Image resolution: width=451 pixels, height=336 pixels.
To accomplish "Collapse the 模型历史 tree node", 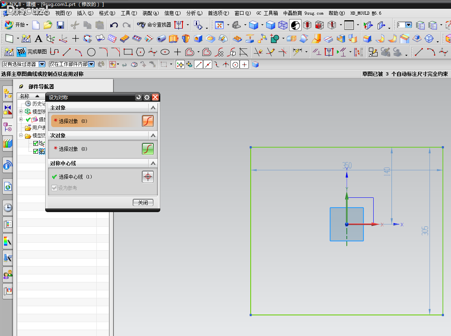I will (x=21, y=135).
